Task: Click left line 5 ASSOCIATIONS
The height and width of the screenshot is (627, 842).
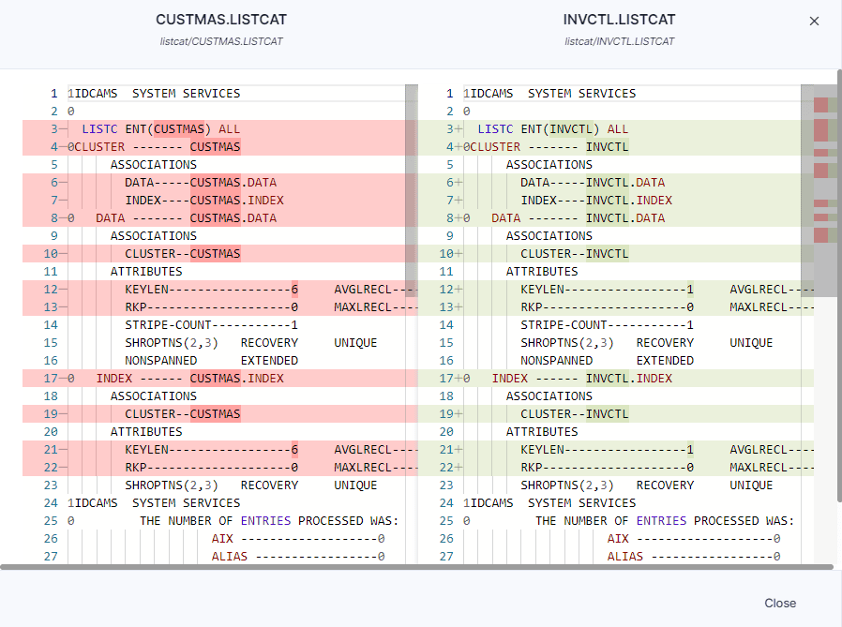Action: point(154,165)
